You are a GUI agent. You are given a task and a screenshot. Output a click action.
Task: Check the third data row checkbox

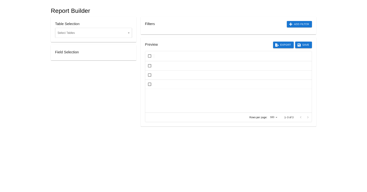click(x=150, y=84)
